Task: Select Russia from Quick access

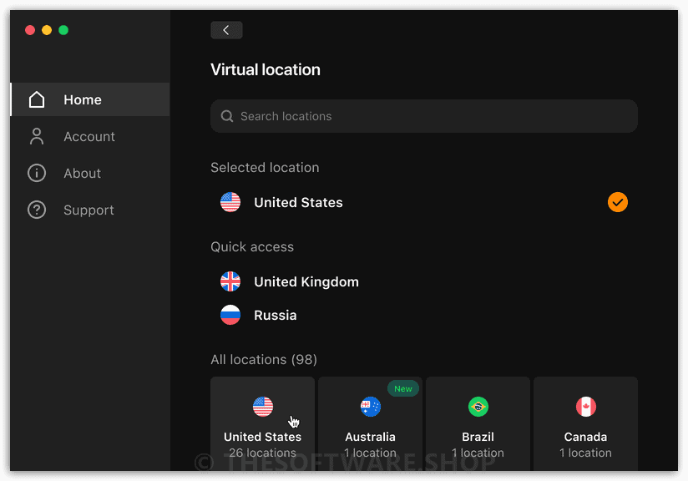Action: click(424, 315)
